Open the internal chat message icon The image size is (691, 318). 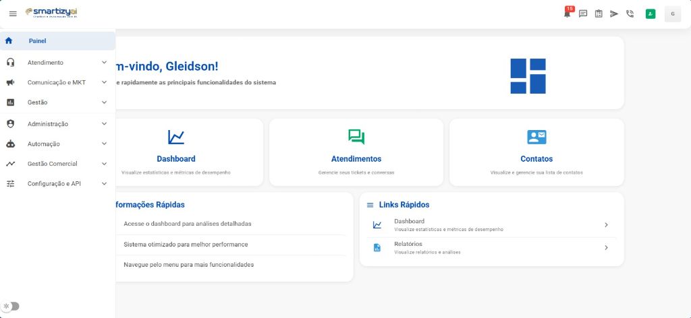583,13
